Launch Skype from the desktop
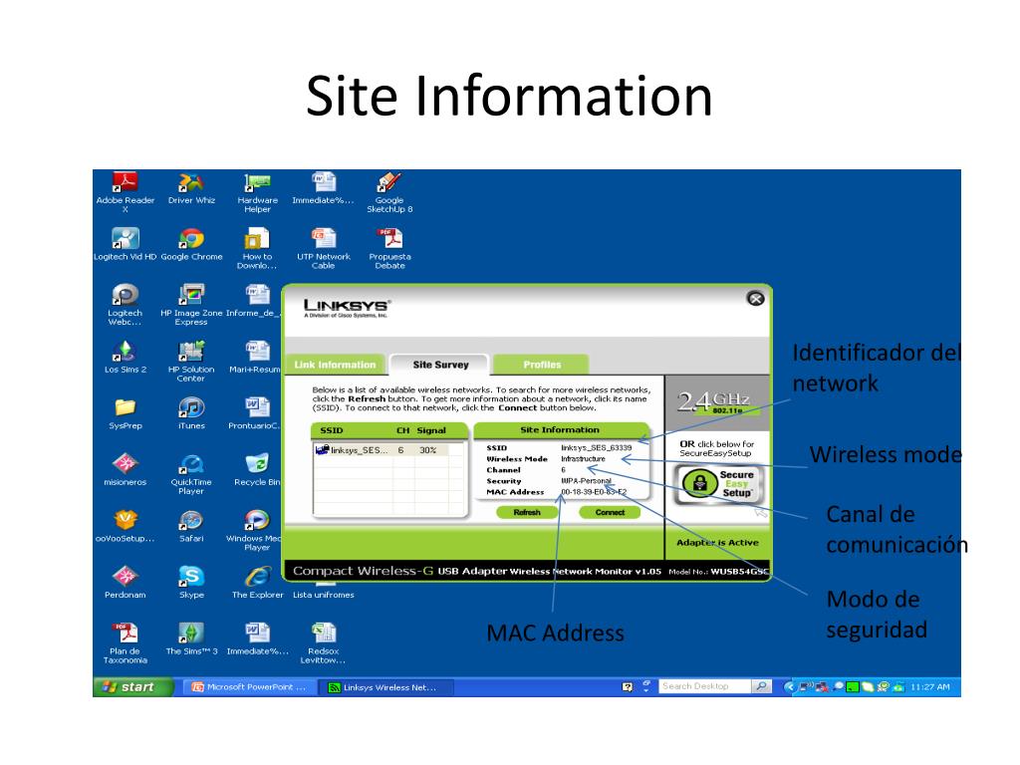The height and width of the screenshot is (765, 1020). 191,582
